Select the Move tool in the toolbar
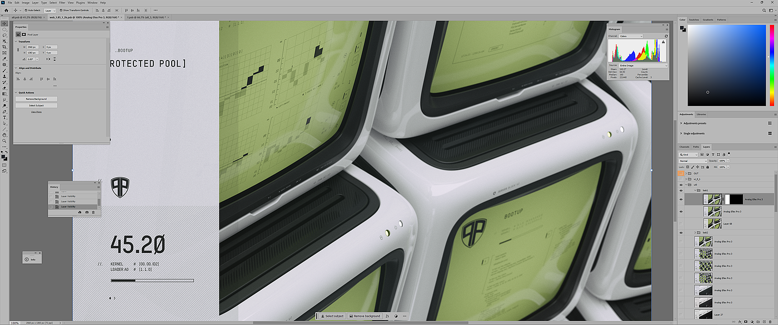Screen dimensions: 778x325 (x=4, y=23)
